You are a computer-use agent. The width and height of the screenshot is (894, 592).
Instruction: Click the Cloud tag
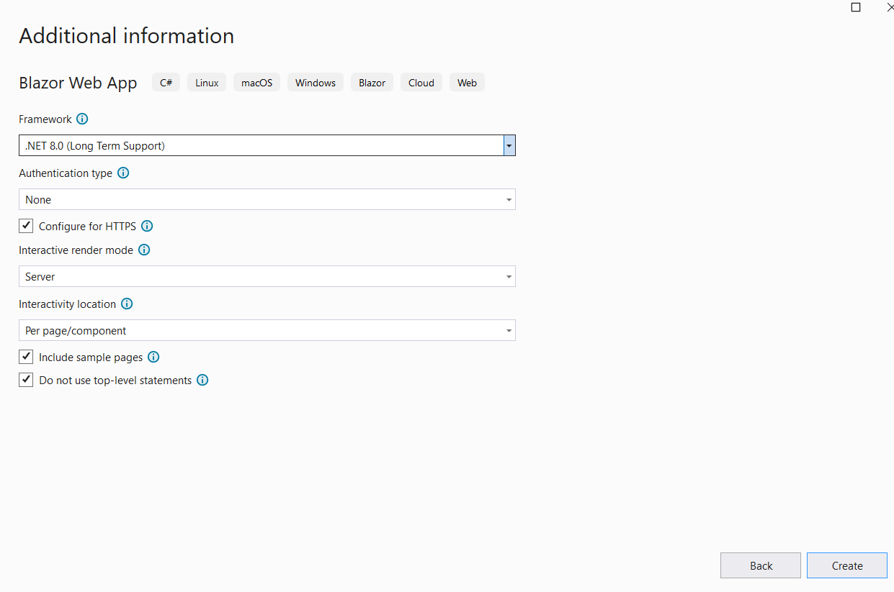coord(421,83)
